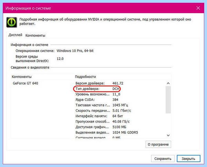
Task: Select the Выделенная видео... row label
Action: (x=92, y=133)
